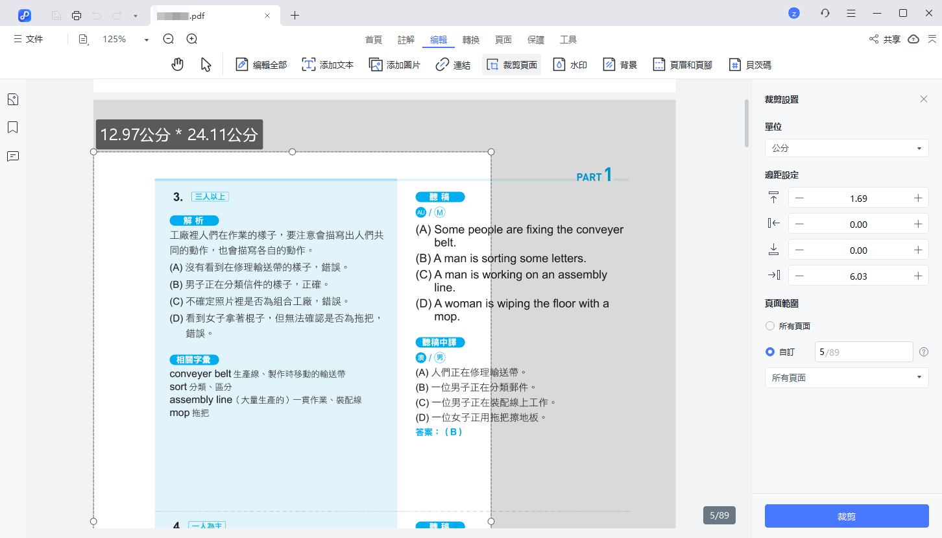Viewport: 942px width, 538px height.
Task: Select the Hand pan tool
Action: 178,64
